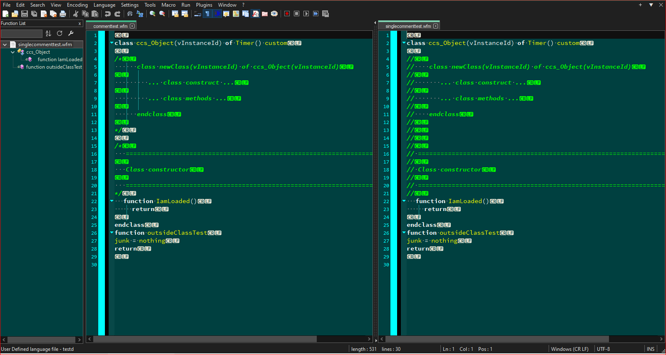Screen dimensions: 666x355
Task: Click the Close file toolbar icon
Action: pyautogui.click(x=44, y=14)
